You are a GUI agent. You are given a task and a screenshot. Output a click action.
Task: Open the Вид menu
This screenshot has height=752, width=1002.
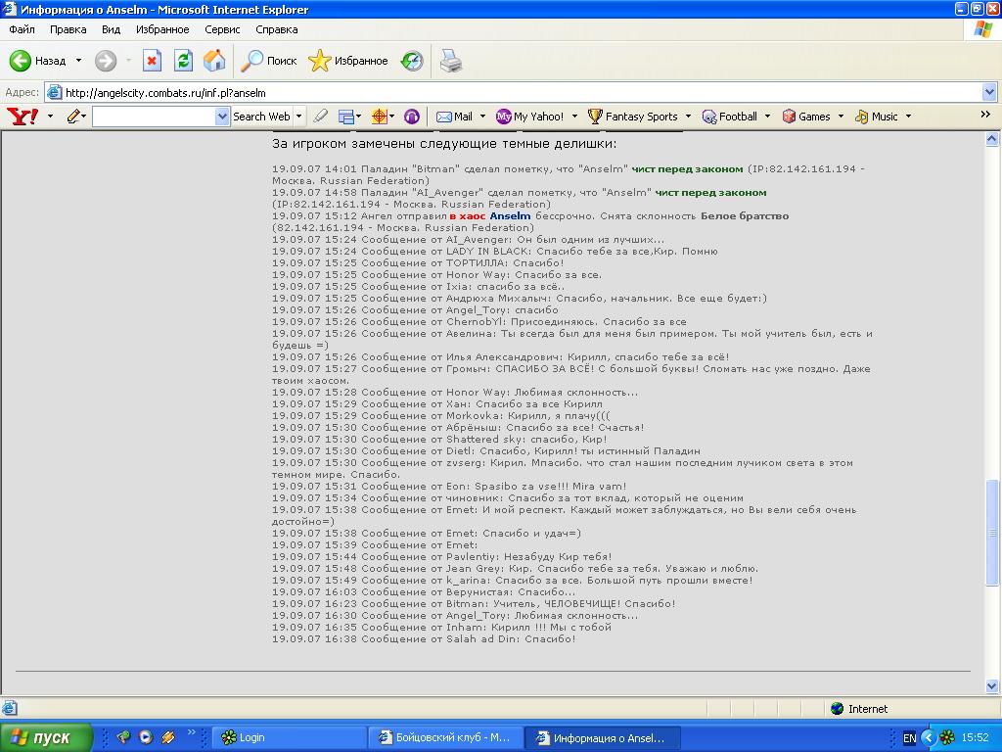tap(111, 29)
